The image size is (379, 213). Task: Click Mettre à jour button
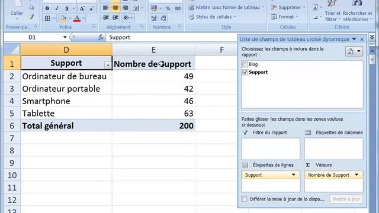pyautogui.click(x=346, y=199)
